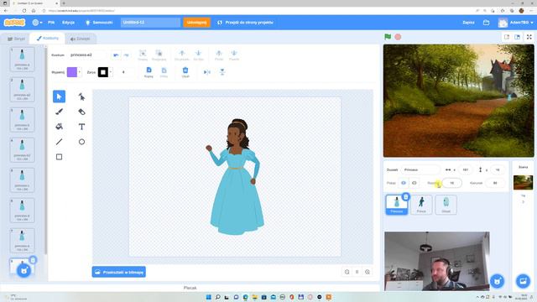Click the Forward layer icon

point(182,55)
